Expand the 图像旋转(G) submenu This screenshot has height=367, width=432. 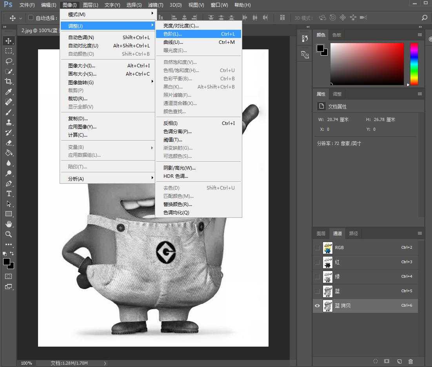[108, 82]
